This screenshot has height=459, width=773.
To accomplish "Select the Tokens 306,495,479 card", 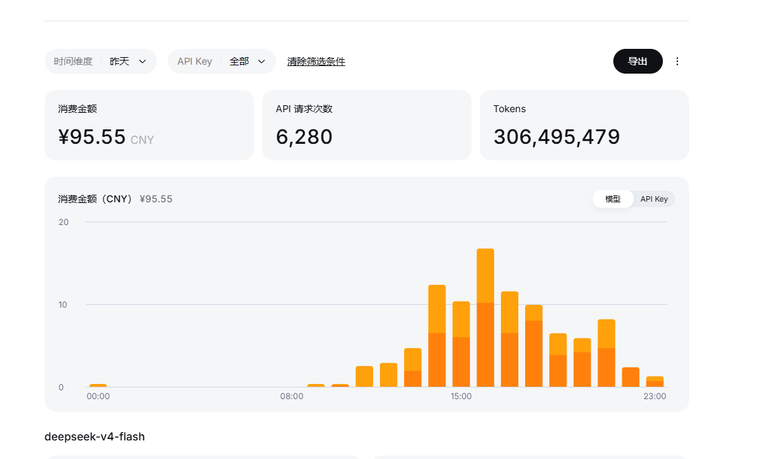I will pos(584,125).
